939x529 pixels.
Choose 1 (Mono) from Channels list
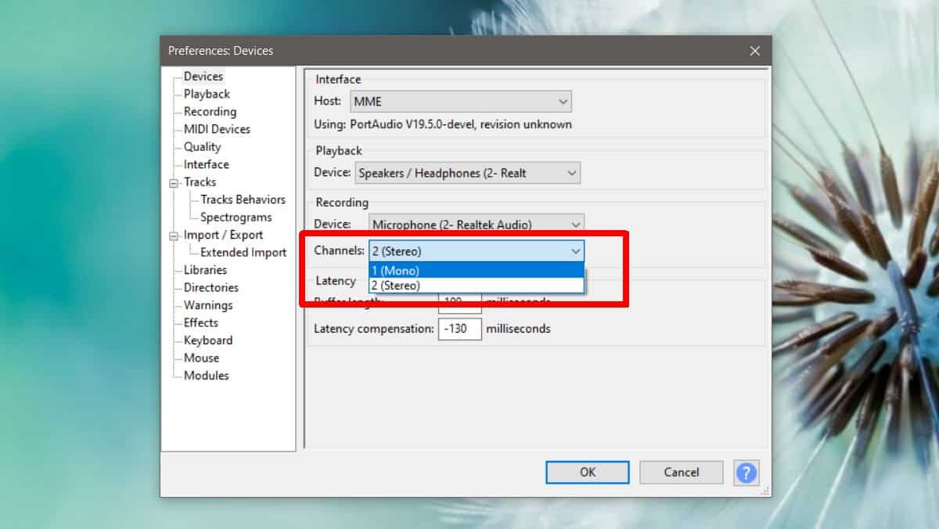(x=477, y=271)
